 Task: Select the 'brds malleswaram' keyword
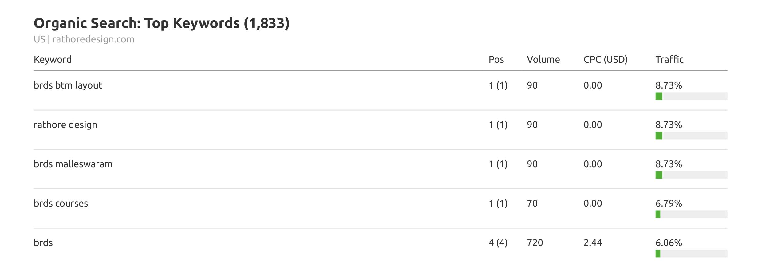coord(73,164)
